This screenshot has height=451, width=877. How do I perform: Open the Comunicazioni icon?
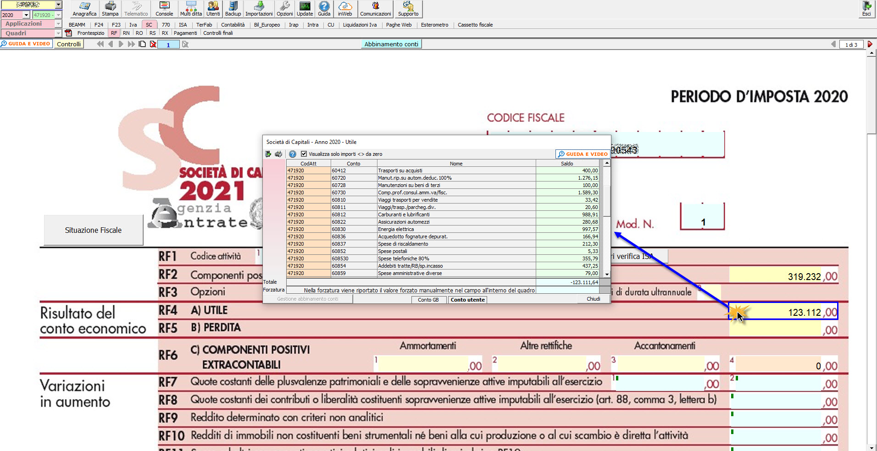(x=376, y=9)
